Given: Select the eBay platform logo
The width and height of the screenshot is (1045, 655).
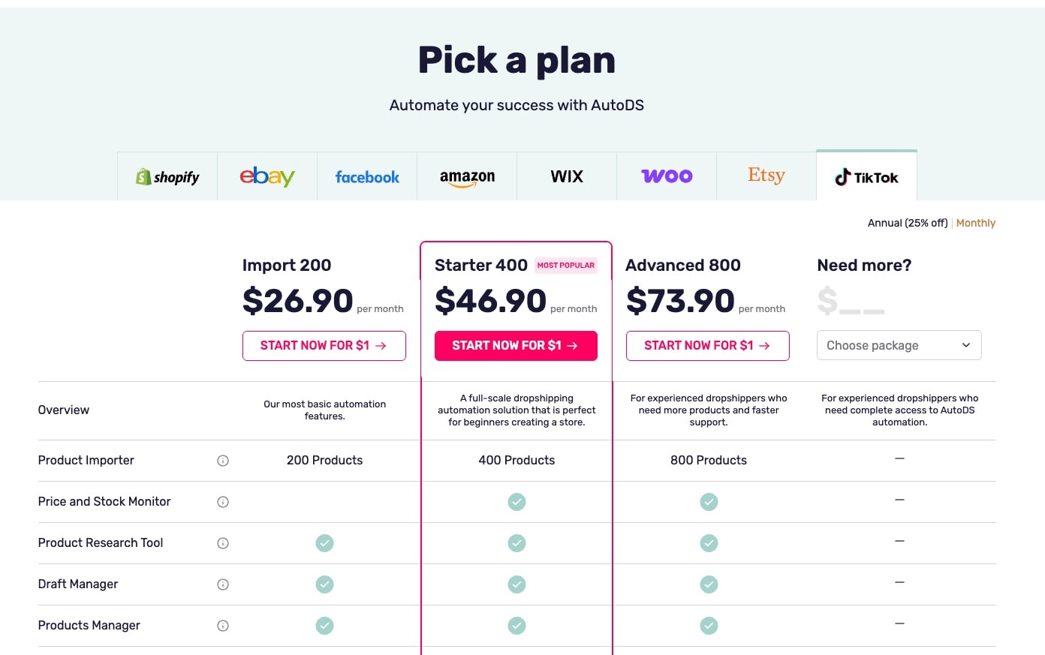Looking at the screenshot, I should pyautogui.click(x=267, y=176).
